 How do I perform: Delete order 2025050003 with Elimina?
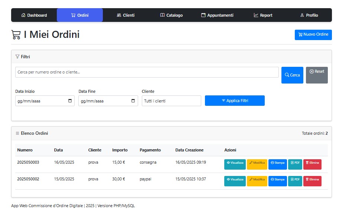click(312, 163)
